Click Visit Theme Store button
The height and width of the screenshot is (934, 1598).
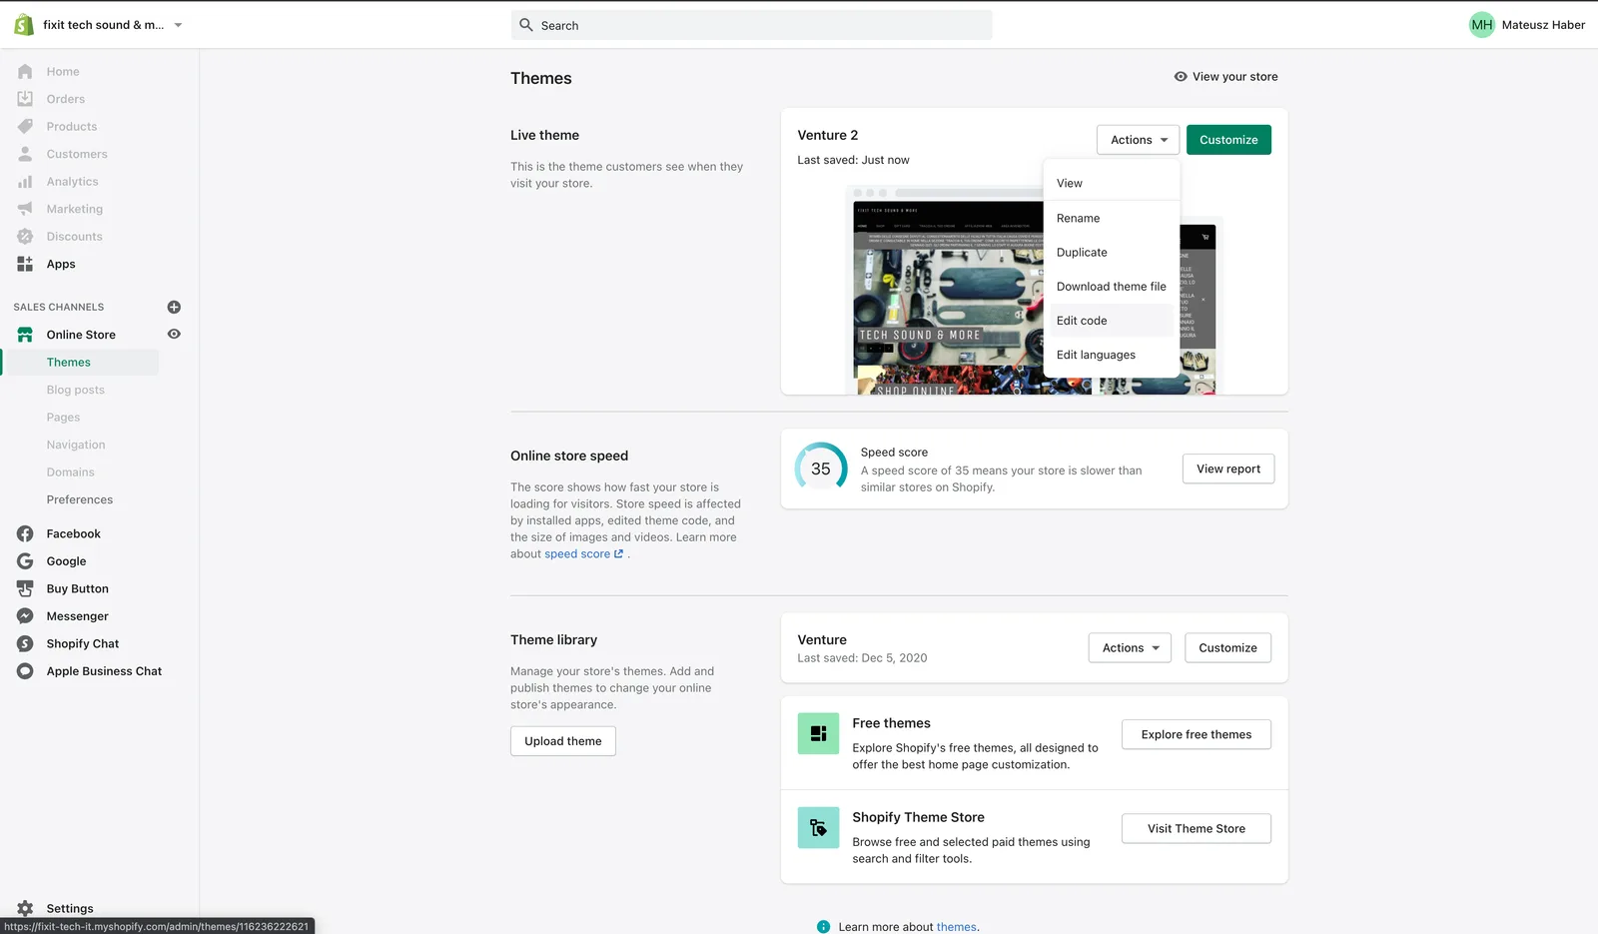click(1197, 828)
